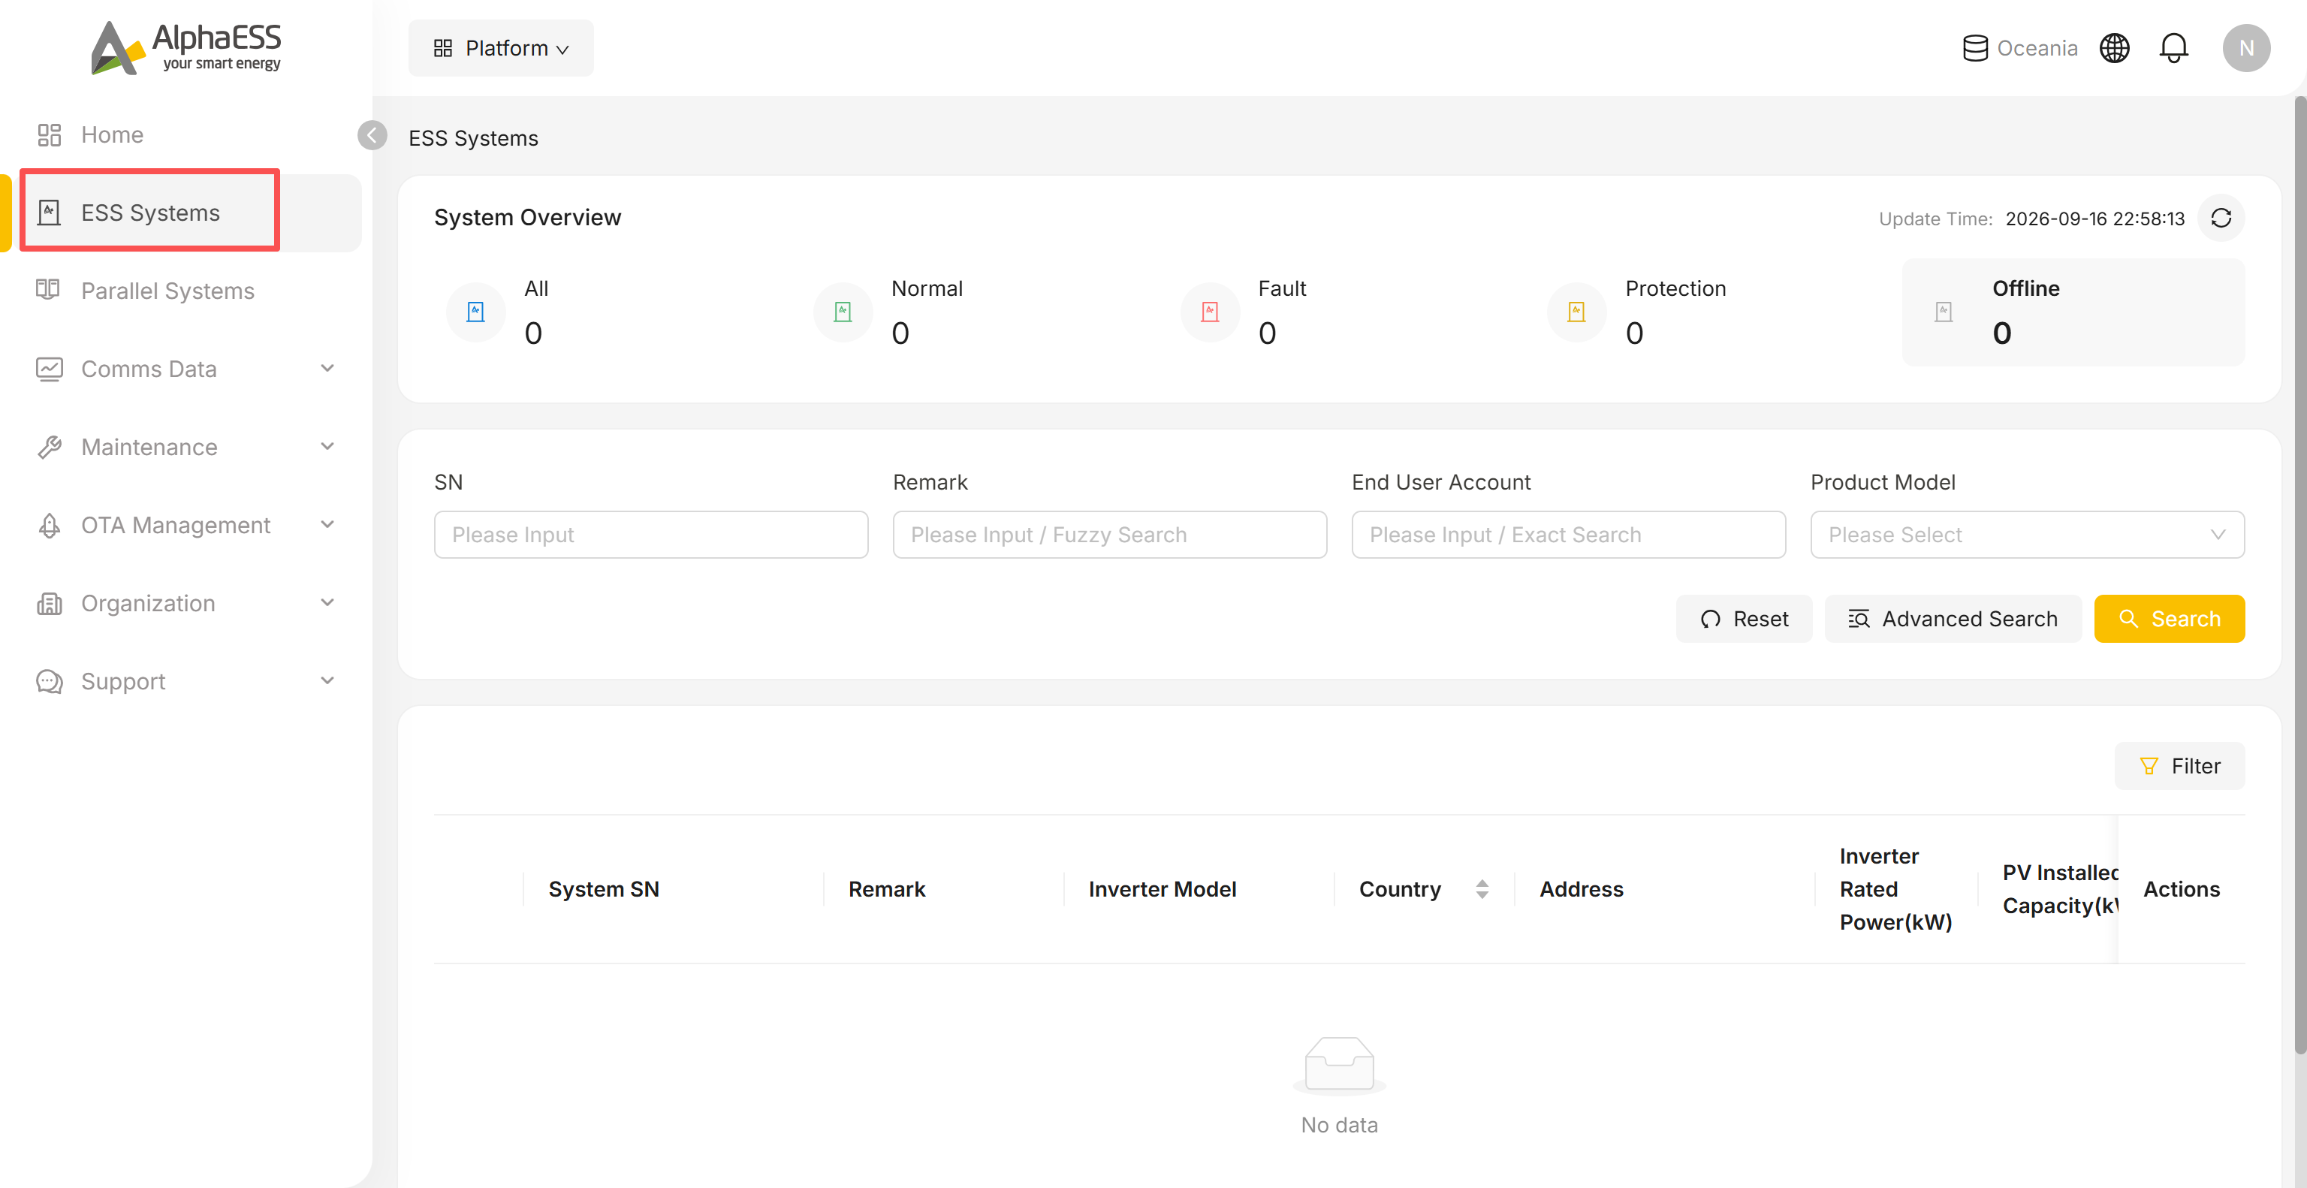Open the Product Model select box
Viewport: 2307px width, 1188px height.
(2027, 535)
